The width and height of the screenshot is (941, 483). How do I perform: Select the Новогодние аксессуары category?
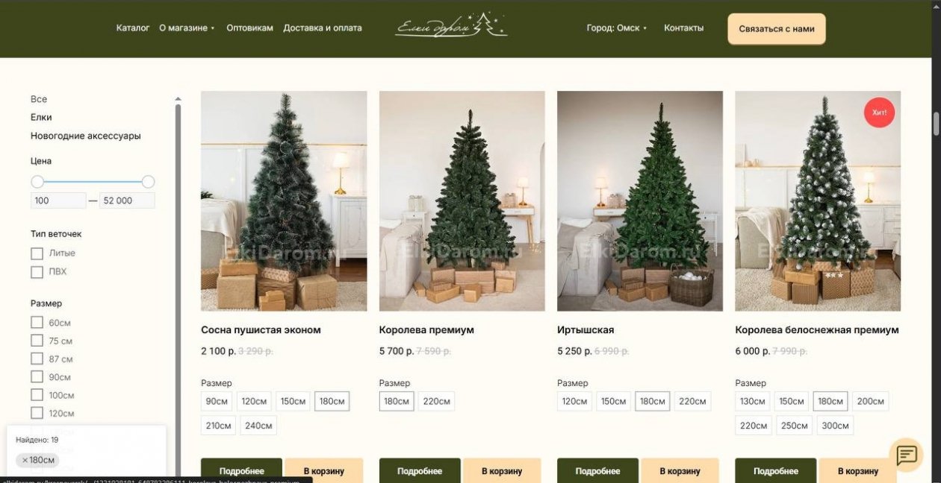[x=86, y=136]
